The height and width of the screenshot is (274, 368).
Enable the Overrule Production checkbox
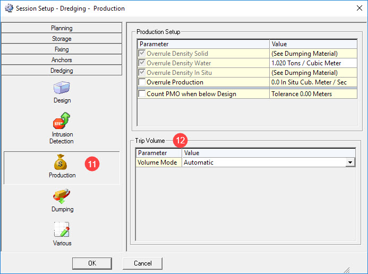point(142,82)
